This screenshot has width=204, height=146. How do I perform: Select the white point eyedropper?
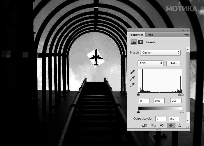coord(133,85)
